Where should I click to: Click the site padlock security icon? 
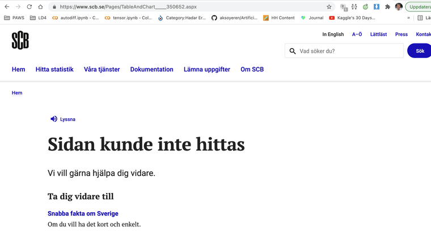53,7
